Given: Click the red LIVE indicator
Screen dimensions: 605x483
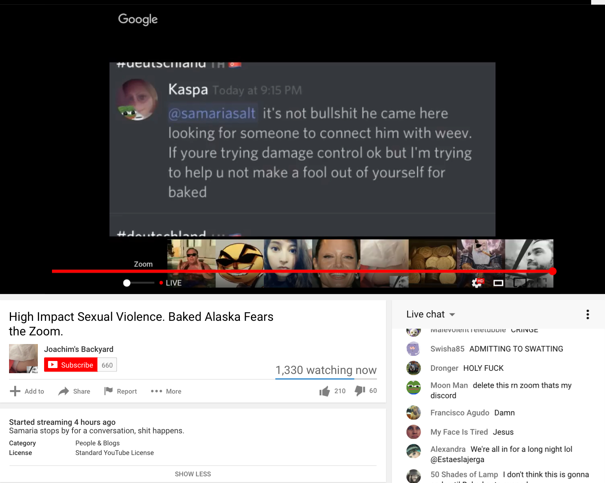Looking at the screenshot, I should tap(171, 283).
